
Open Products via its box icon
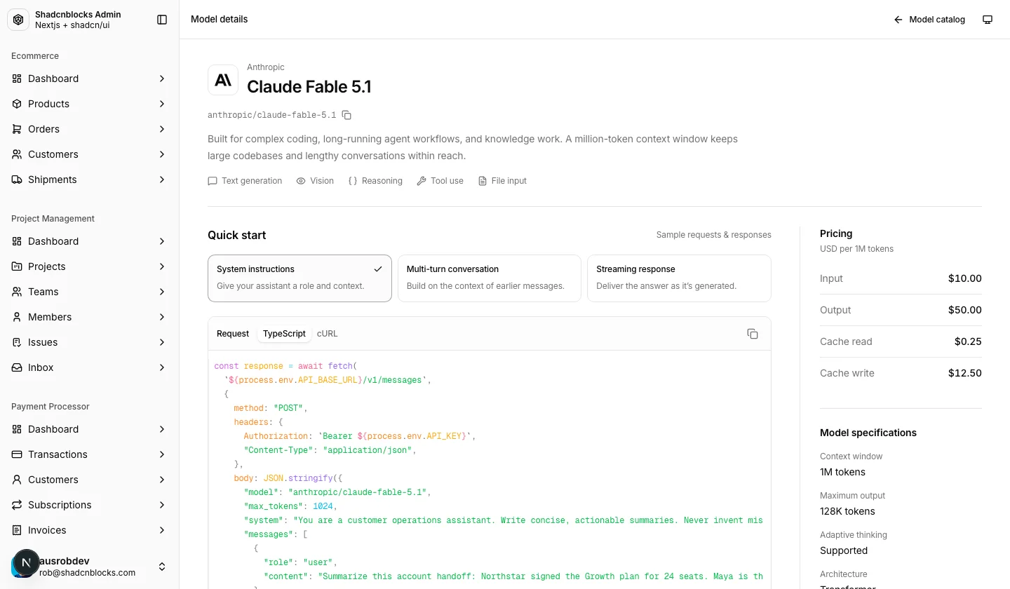[x=17, y=104]
